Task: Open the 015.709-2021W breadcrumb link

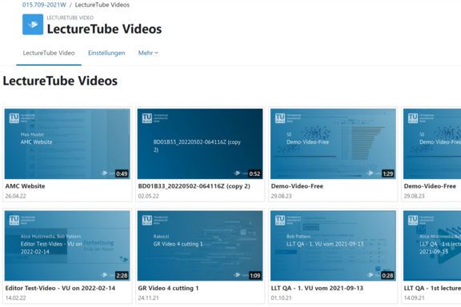Action: click(44, 5)
